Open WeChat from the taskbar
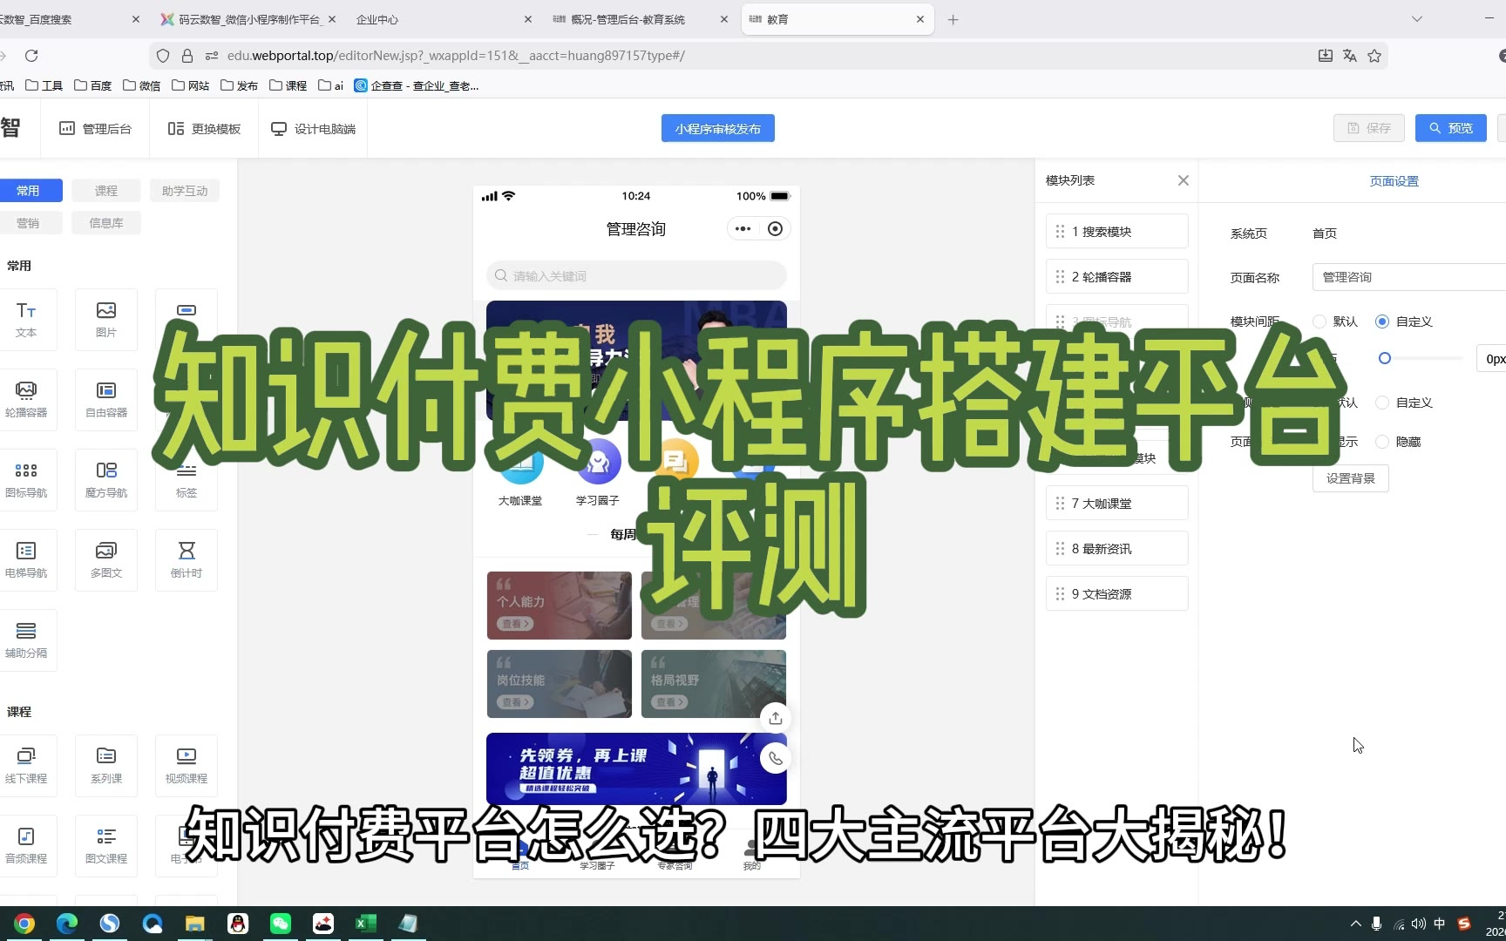Image resolution: width=1506 pixels, height=941 pixels. 281,924
